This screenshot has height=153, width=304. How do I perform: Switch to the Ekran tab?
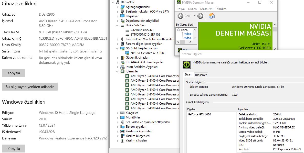coord(188,74)
